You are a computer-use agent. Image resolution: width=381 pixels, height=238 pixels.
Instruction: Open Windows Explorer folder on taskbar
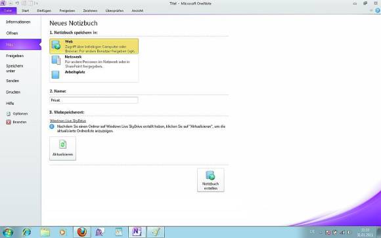pos(45,232)
